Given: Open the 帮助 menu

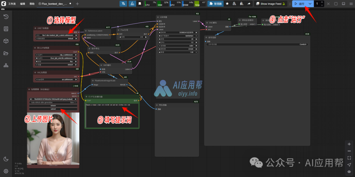Looking at the screenshot, I should coord(32,4).
